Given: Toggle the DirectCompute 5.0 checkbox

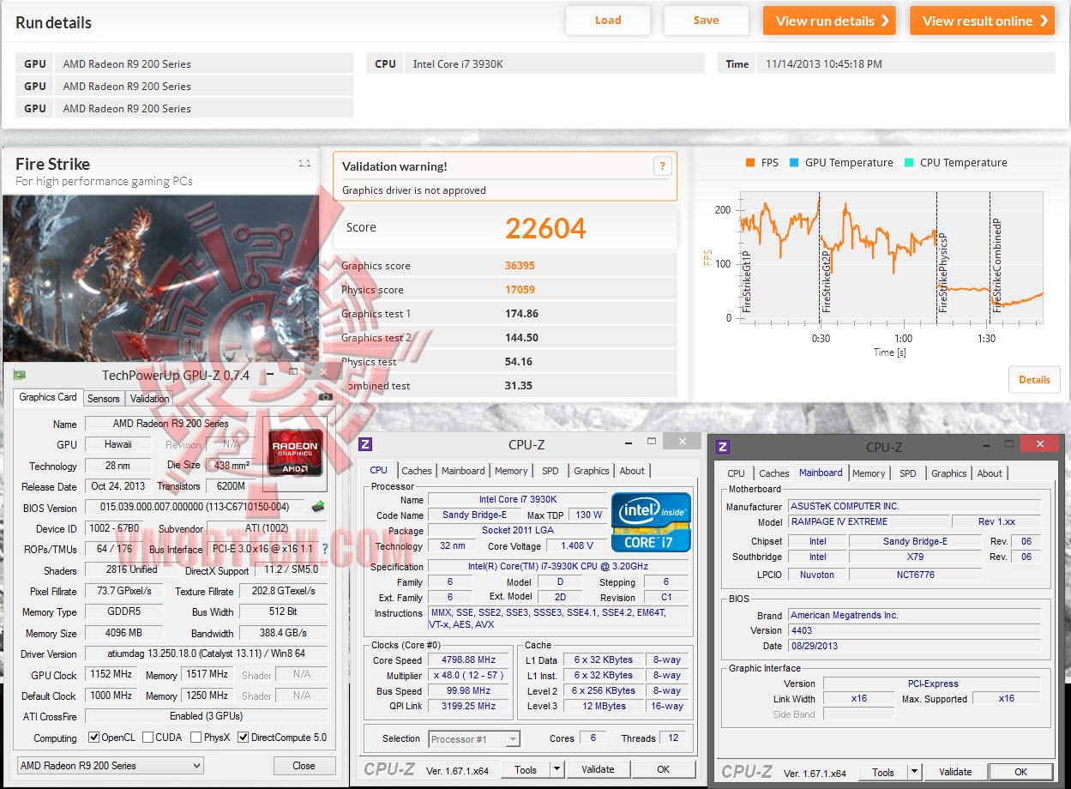Looking at the screenshot, I should tap(244, 738).
